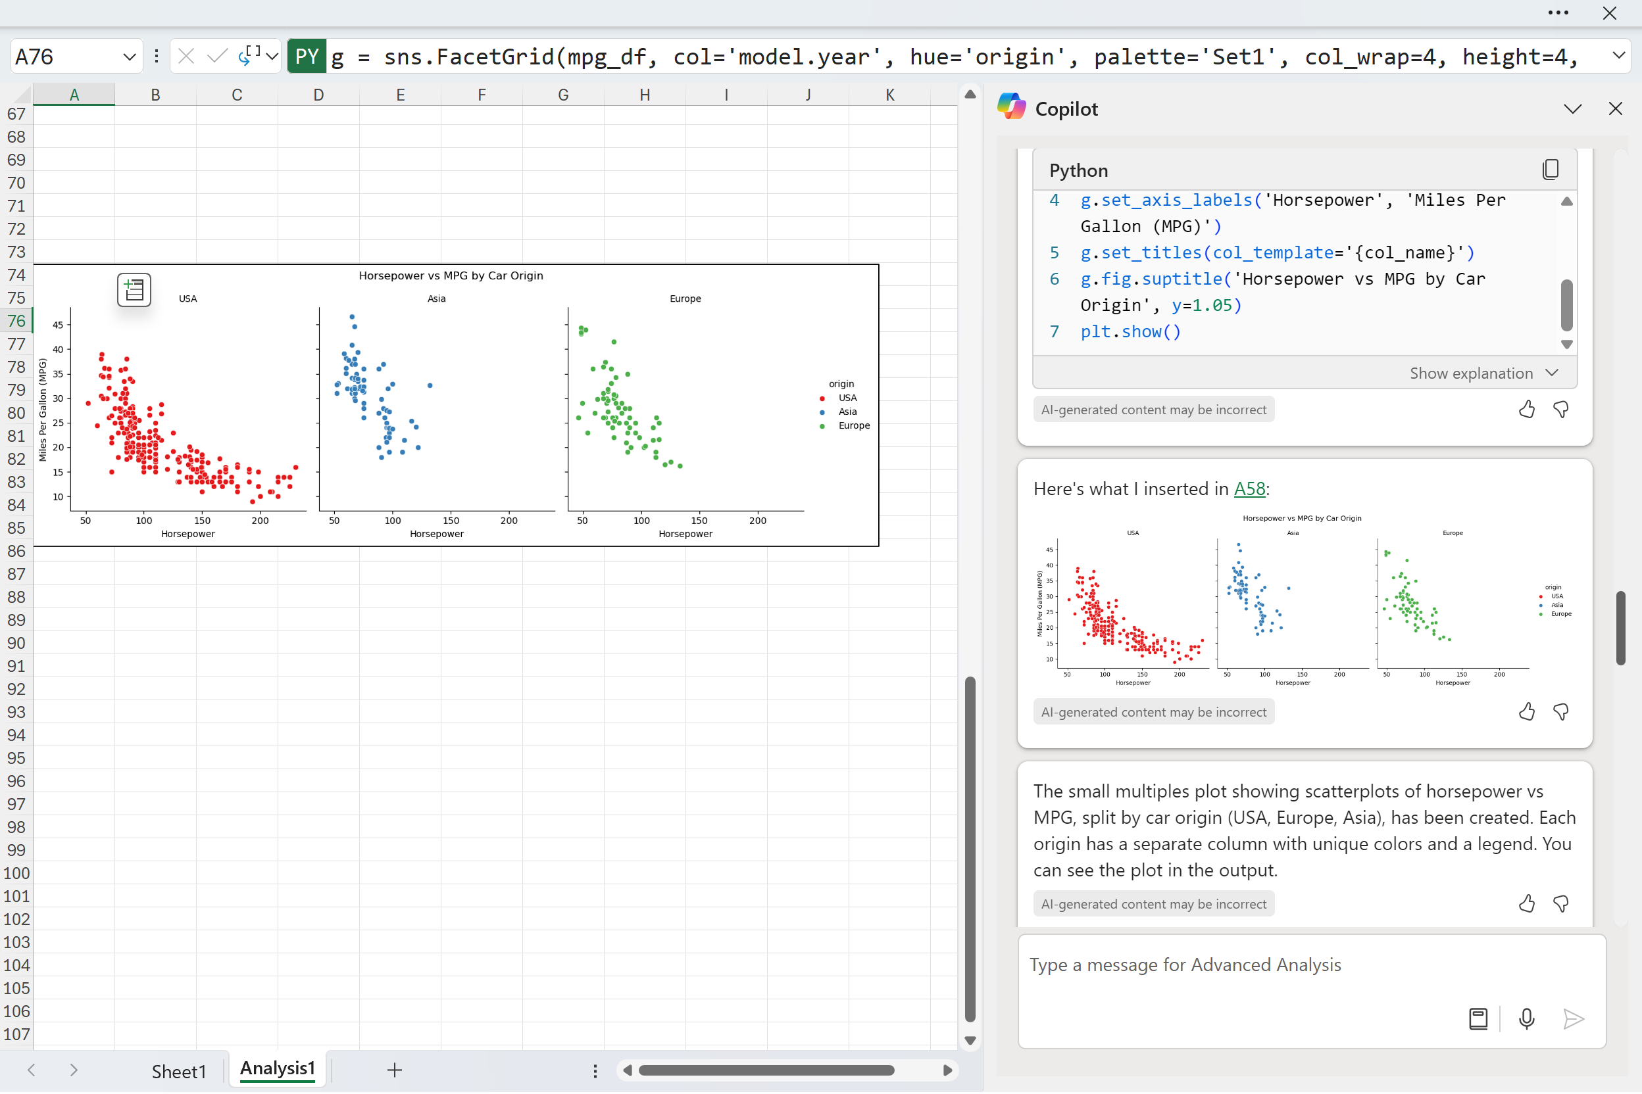Follow the A58 cell link
Screen dimensions: 1642x1094
tap(1249, 489)
